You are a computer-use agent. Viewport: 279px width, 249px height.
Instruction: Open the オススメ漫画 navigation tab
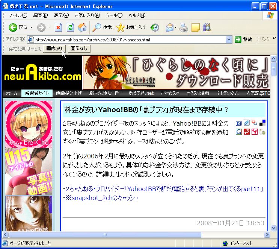coord(198,93)
